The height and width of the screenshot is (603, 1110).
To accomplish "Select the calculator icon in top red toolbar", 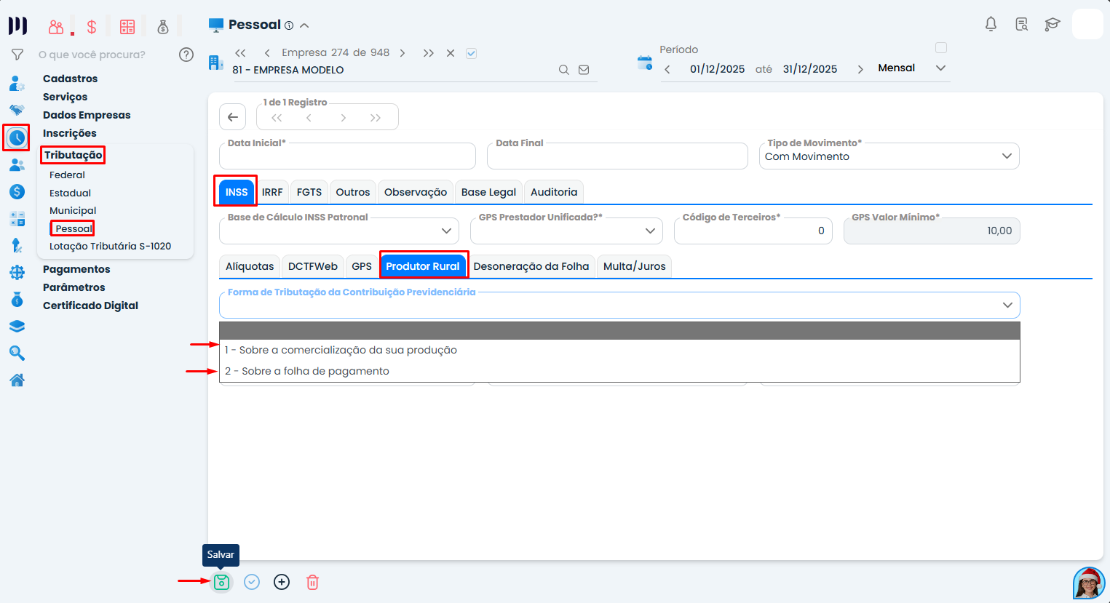I will pyautogui.click(x=127, y=26).
